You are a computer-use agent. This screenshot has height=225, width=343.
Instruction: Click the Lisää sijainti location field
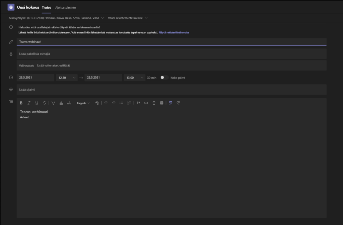point(171,90)
